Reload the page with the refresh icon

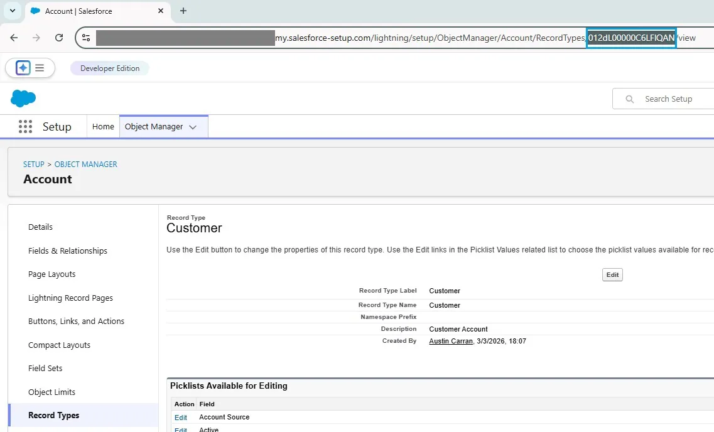(59, 38)
